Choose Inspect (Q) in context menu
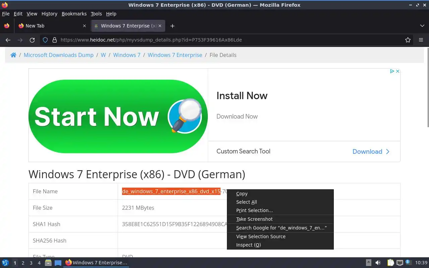 [x=280, y=245]
